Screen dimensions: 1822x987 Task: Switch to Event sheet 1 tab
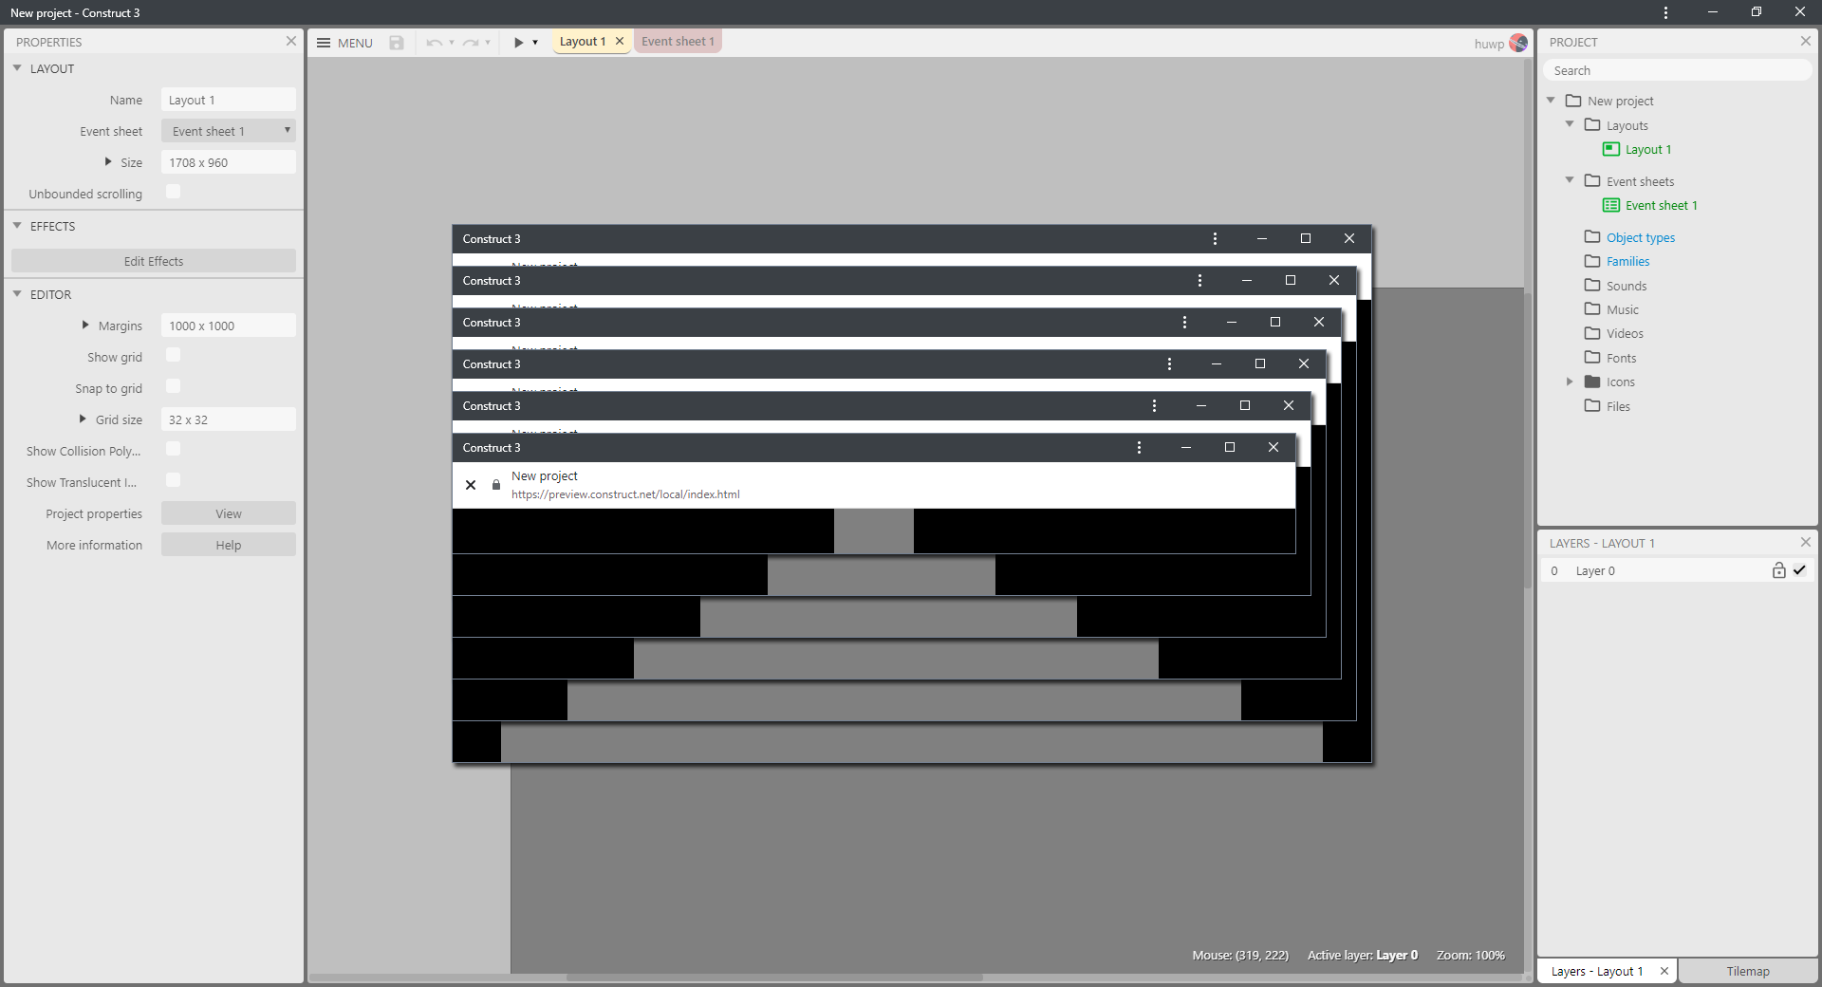(x=678, y=41)
